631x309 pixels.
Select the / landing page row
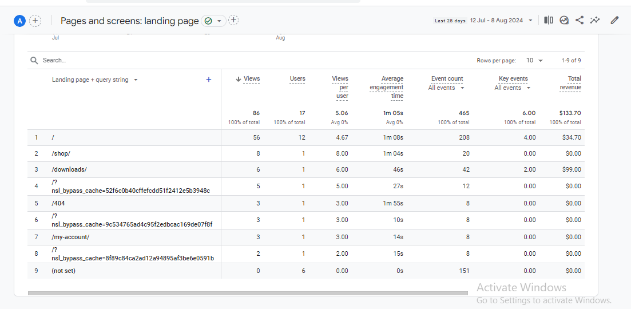coord(306,137)
